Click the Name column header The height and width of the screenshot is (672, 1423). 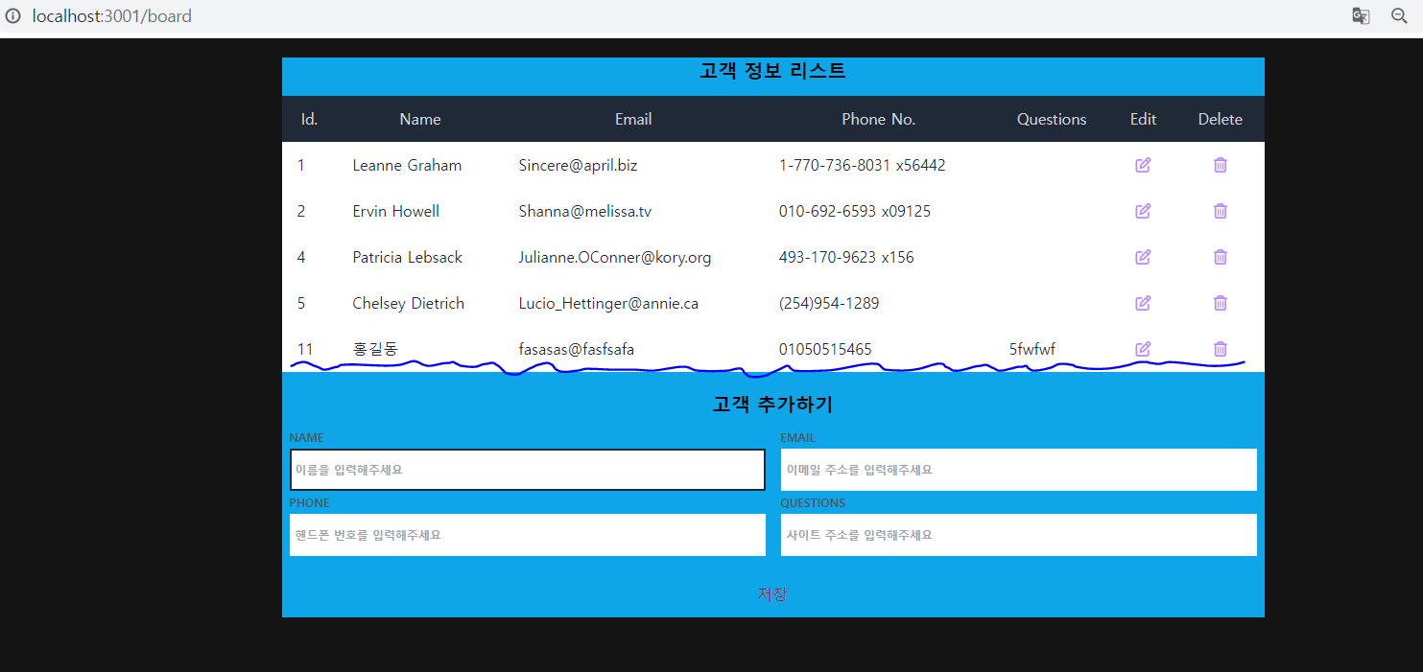[x=420, y=119]
